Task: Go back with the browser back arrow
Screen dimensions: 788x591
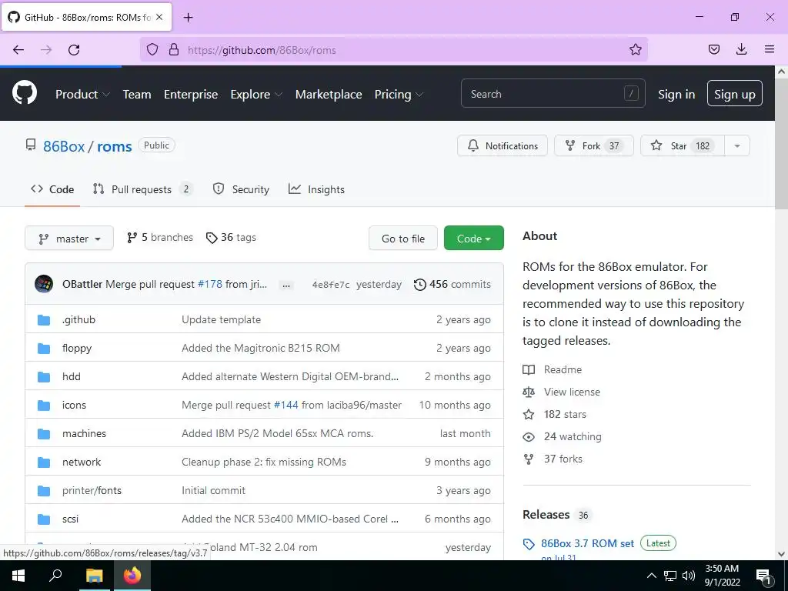Action: 18,50
